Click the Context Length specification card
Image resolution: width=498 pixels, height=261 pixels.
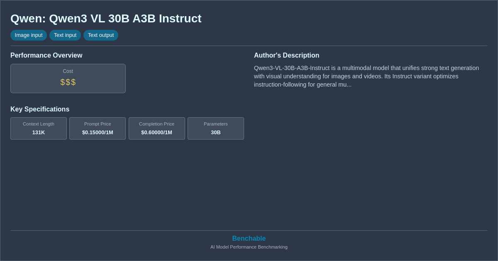point(38,128)
